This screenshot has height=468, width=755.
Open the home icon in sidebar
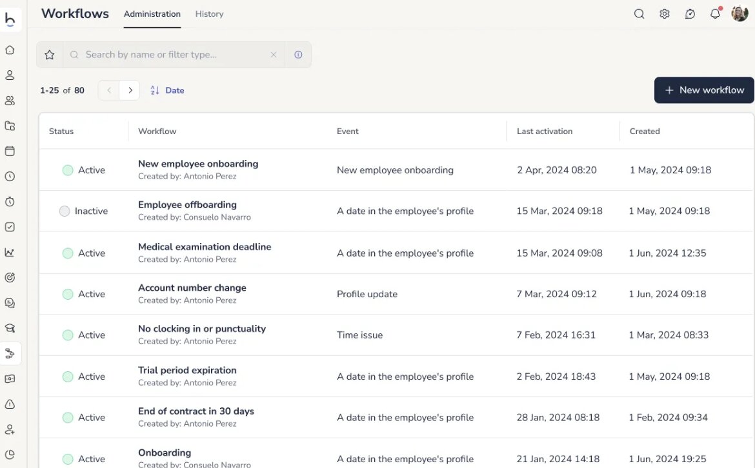(x=10, y=50)
